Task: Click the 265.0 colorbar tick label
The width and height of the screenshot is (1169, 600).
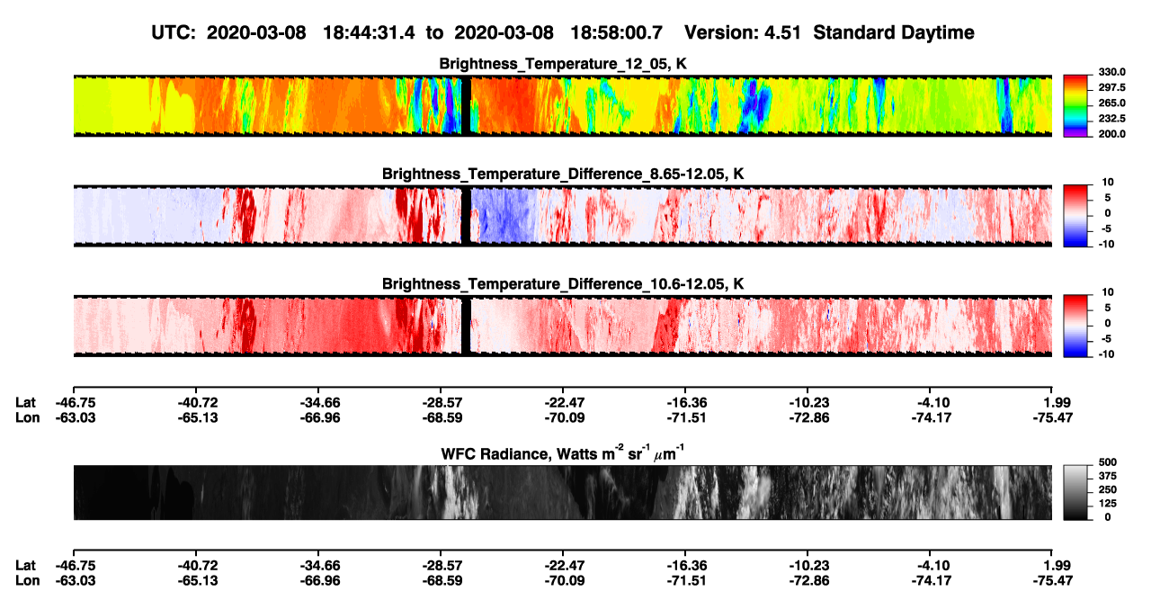Action: click(1111, 103)
